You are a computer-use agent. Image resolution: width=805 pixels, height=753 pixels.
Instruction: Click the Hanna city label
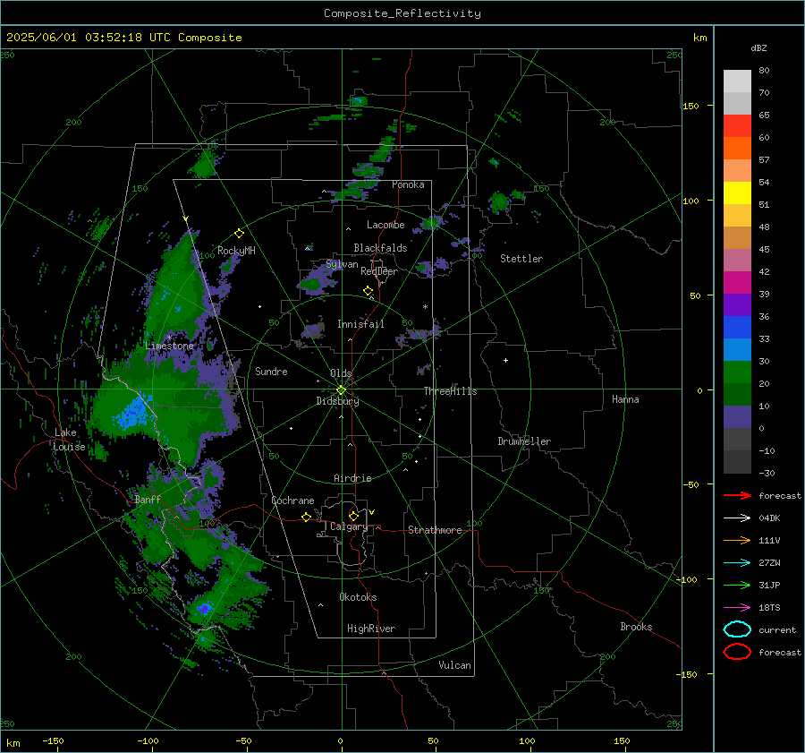(x=625, y=399)
